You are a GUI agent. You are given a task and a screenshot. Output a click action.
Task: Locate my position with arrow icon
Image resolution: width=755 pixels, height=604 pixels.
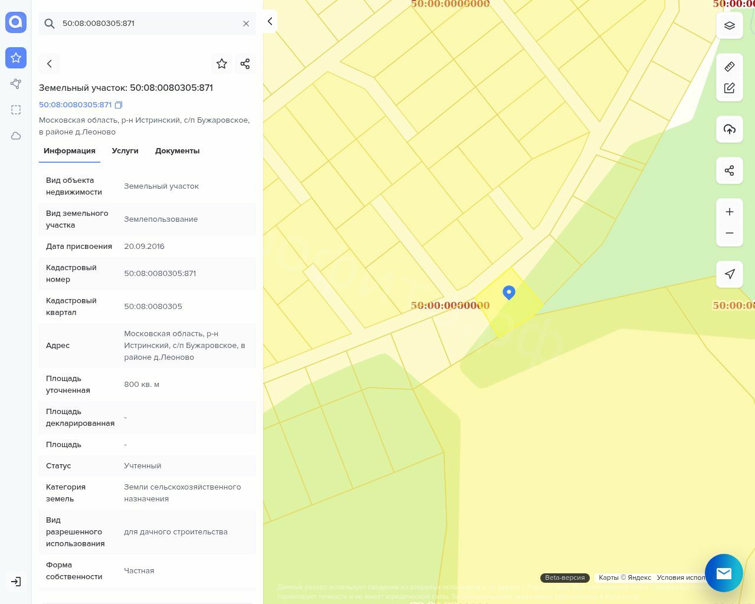click(729, 274)
